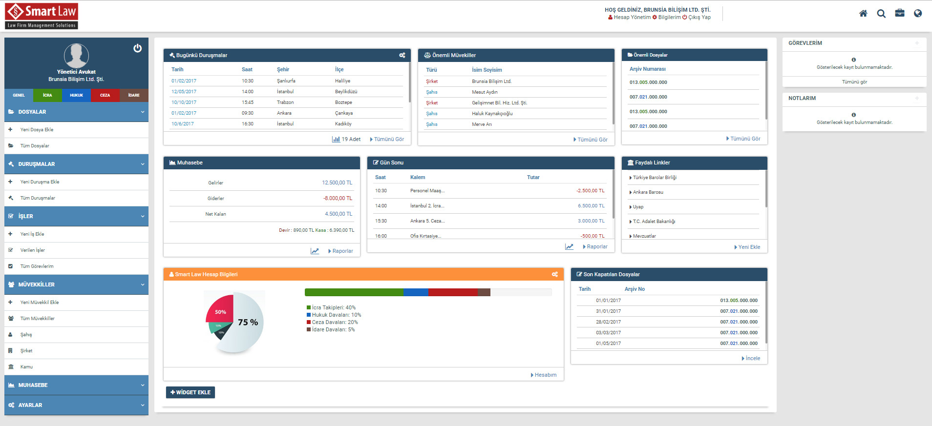
Task: Click the Önemli Dosyalar scrollbar
Action: tap(766, 90)
